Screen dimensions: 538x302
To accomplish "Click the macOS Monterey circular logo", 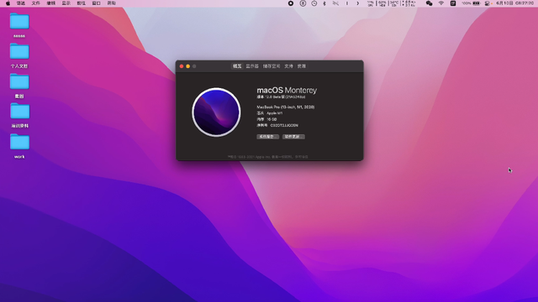I will click(x=216, y=112).
